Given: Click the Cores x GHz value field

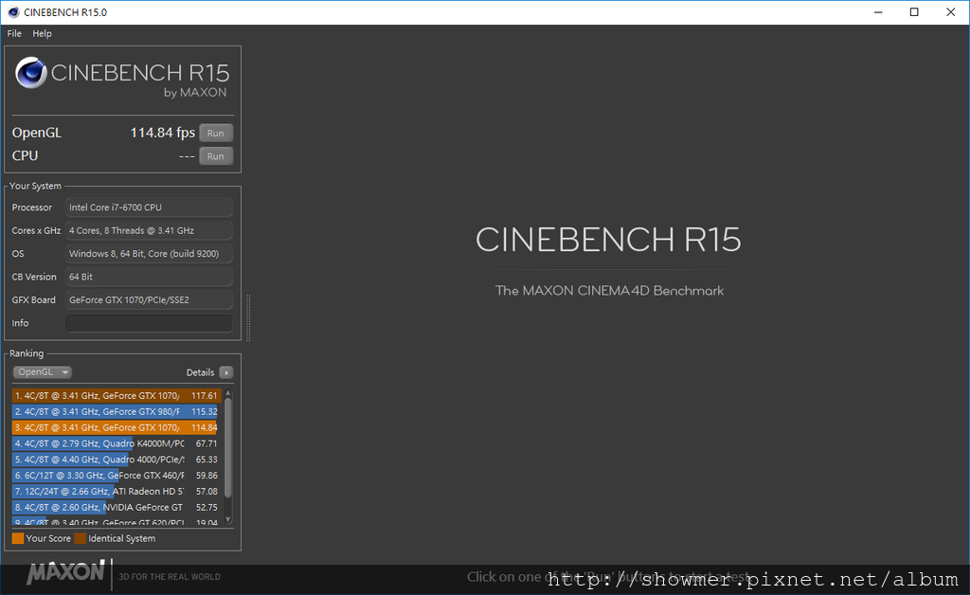Looking at the screenshot, I should pyautogui.click(x=149, y=230).
